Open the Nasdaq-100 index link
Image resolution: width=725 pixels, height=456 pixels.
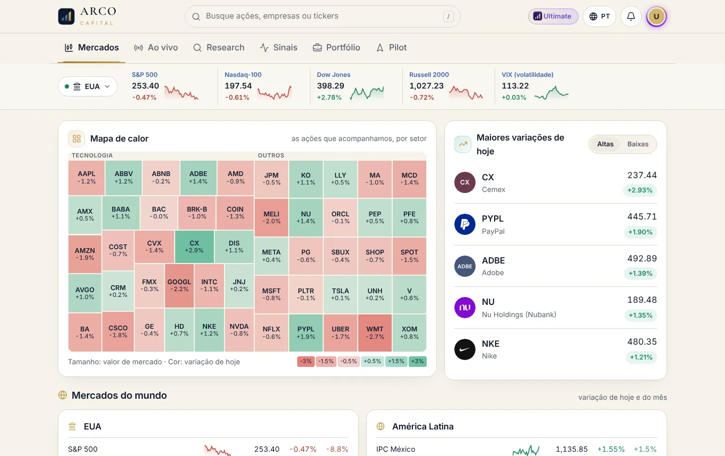pyautogui.click(x=243, y=75)
